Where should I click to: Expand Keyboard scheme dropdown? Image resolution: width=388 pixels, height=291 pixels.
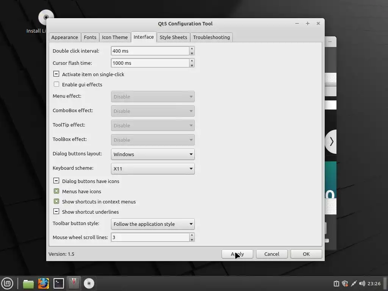point(153,169)
